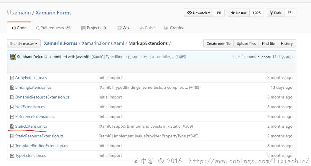
Task: Expand the truncated commit message ellipsis
Action: [x=173, y=57]
